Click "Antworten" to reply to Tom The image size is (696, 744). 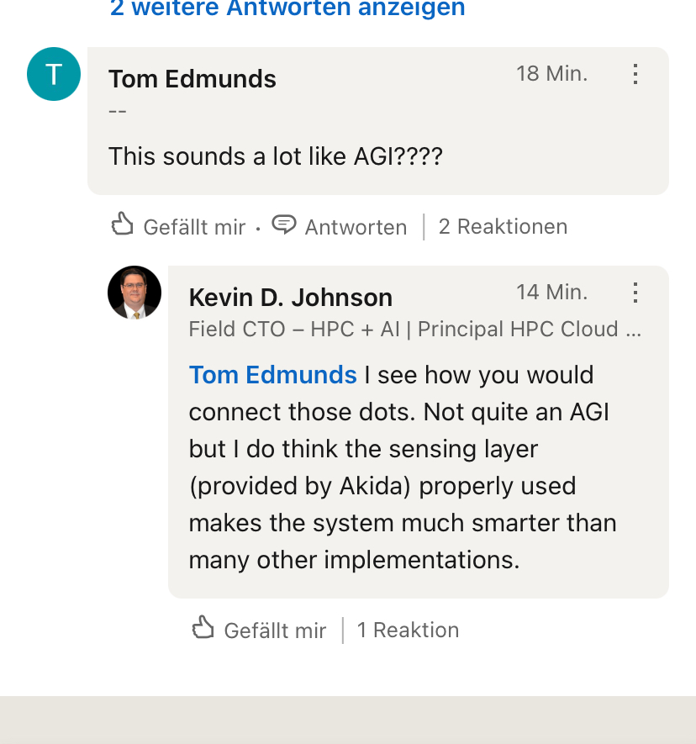(x=356, y=227)
